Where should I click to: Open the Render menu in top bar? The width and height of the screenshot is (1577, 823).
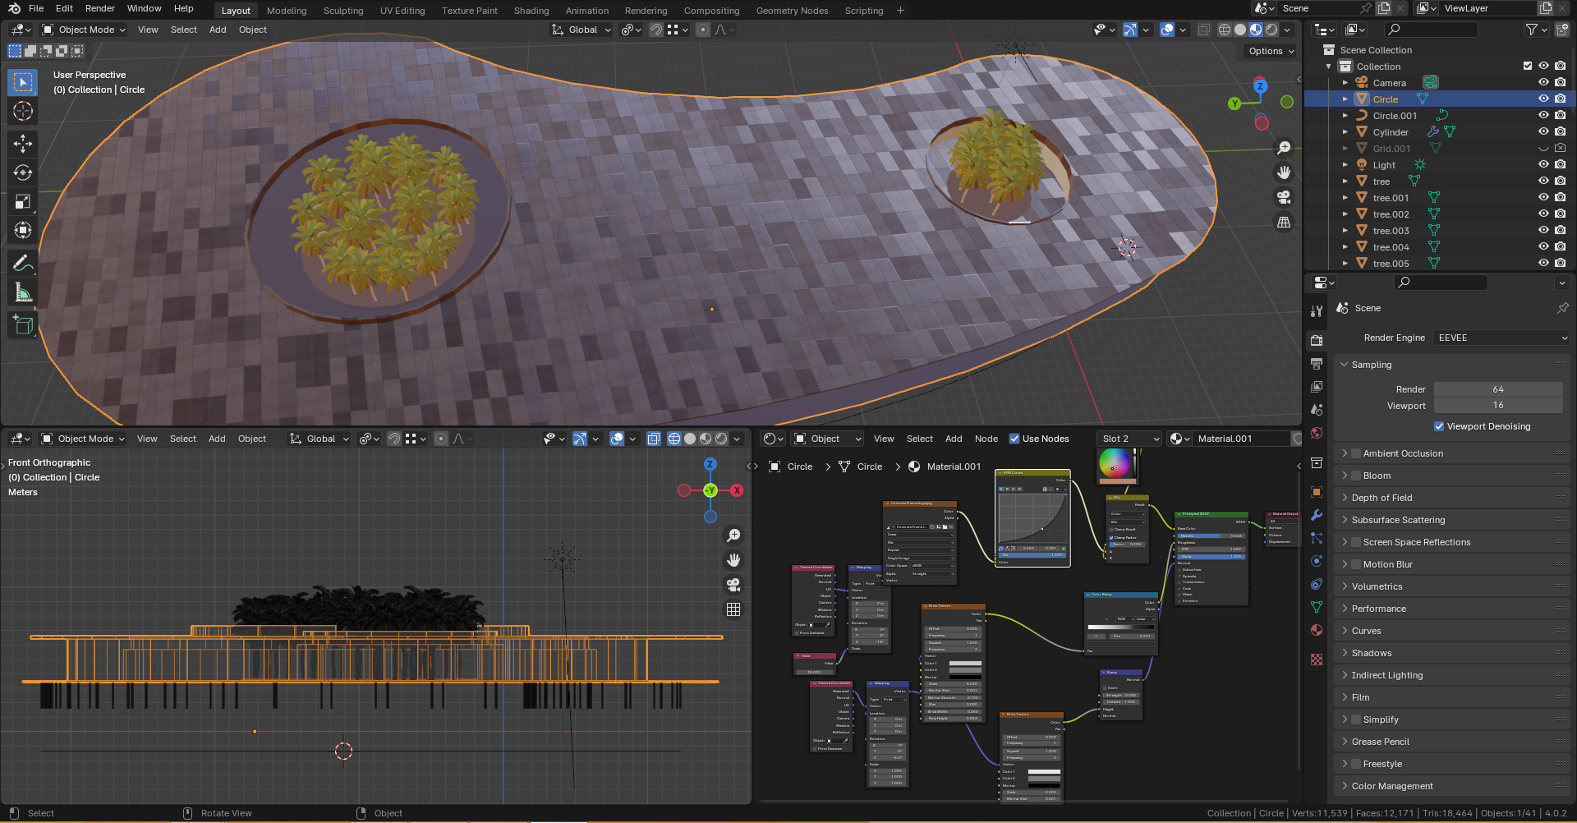point(99,8)
